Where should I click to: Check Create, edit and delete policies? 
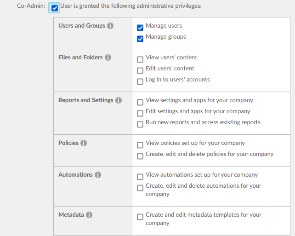coord(140,156)
